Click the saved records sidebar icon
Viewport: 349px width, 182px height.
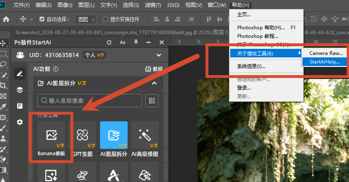click(20, 106)
